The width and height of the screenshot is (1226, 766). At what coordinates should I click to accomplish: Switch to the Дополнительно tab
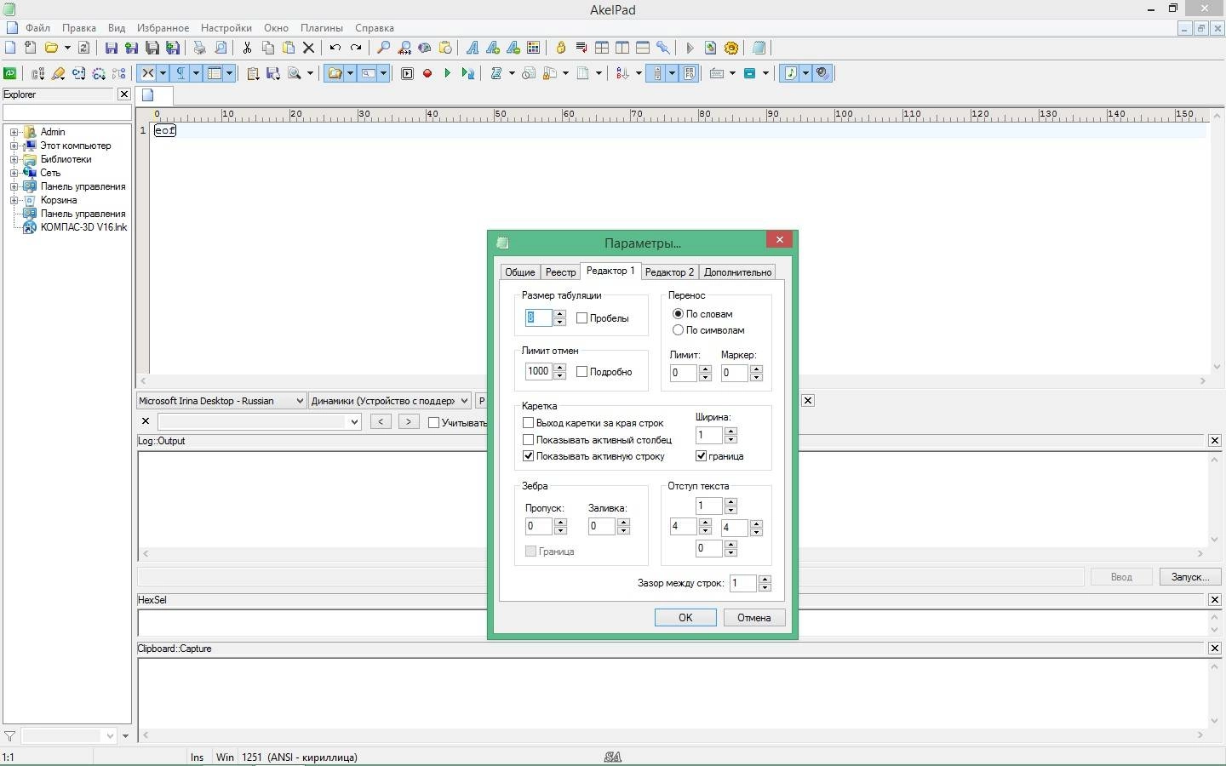point(737,272)
